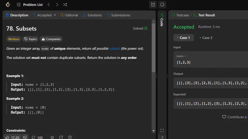Click the 'Runtime: 3 ms' text
248x139 pixels.
209,27
